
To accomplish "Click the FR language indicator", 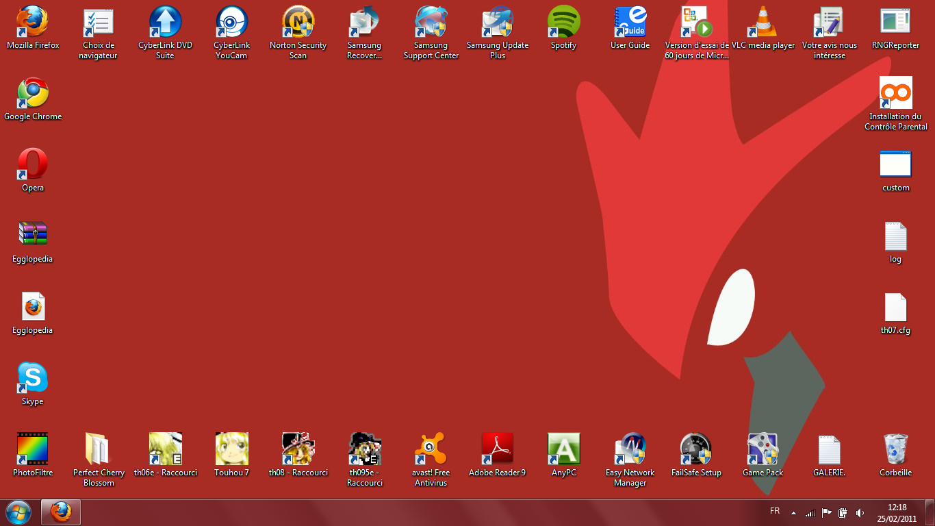I will [775, 512].
